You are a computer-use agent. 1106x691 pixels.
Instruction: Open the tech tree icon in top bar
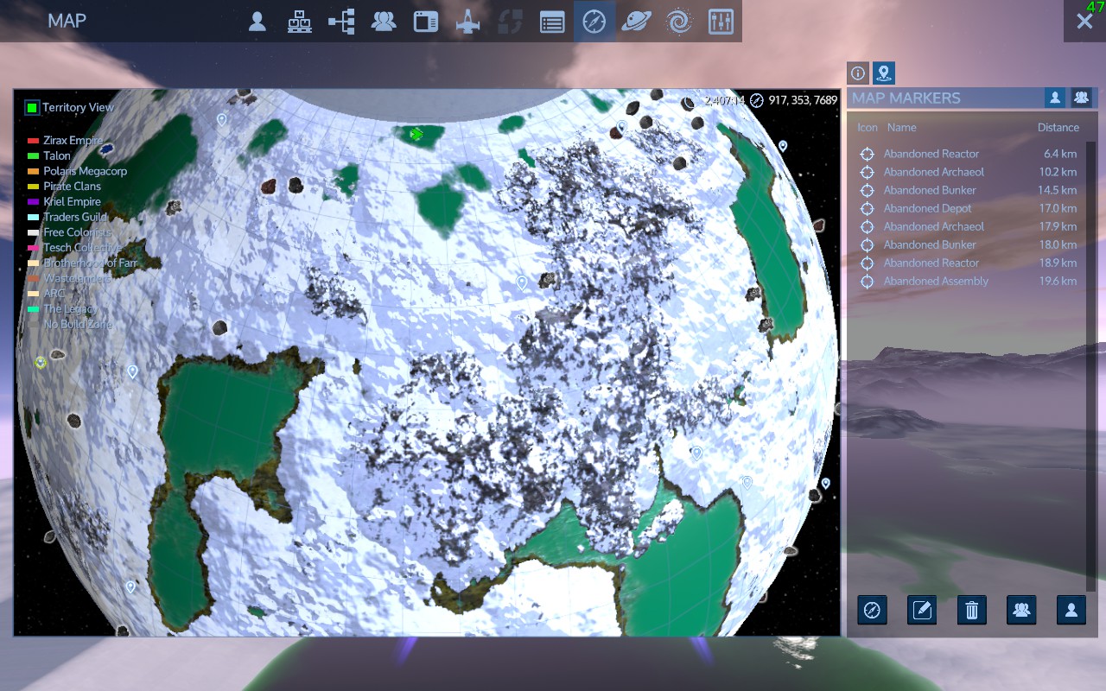pos(341,22)
